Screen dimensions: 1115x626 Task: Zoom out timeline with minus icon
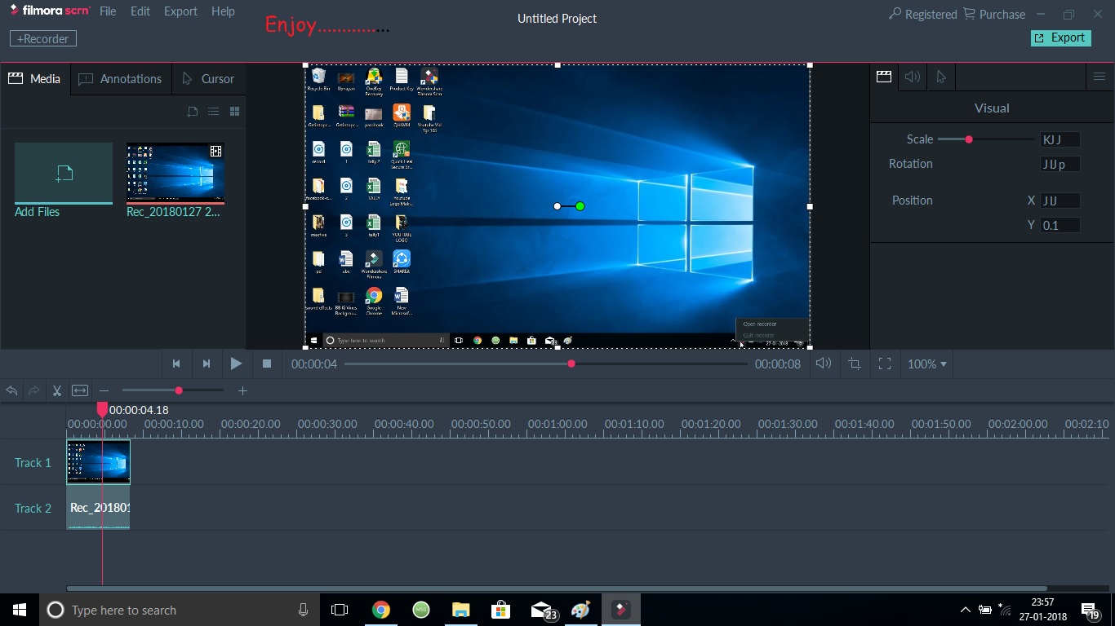click(x=104, y=391)
